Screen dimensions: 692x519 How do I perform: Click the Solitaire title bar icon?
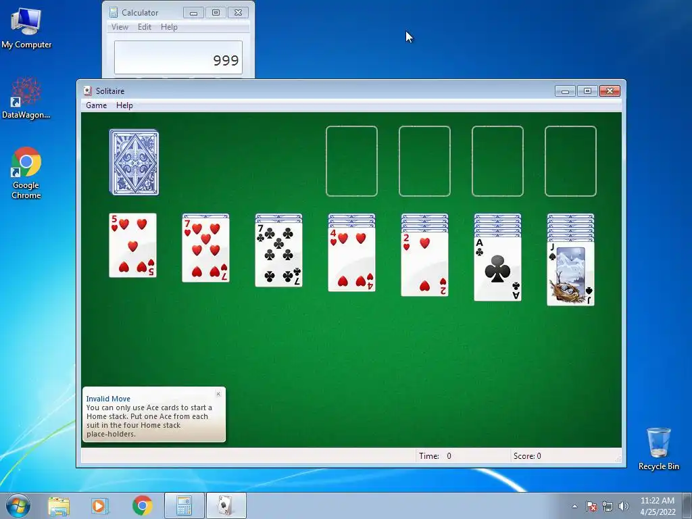(x=87, y=91)
